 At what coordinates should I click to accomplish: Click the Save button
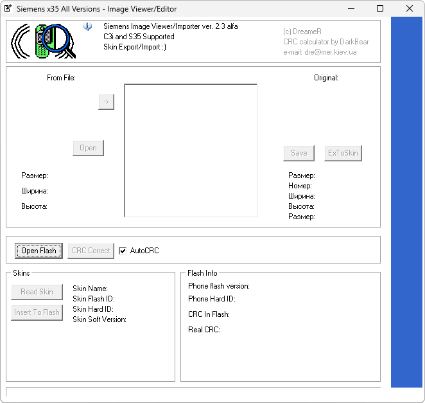299,153
